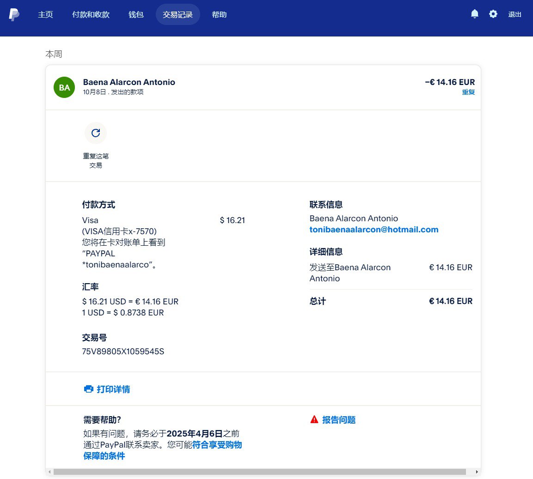Click the 详细信息 heading
This screenshot has width=533, height=479.
coord(326,252)
